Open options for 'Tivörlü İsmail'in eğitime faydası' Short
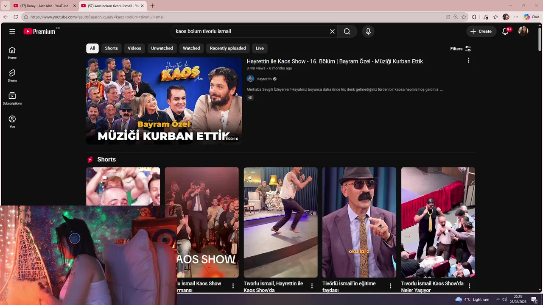This screenshot has height=305, width=543. pyautogui.click(x=391, y=286)
